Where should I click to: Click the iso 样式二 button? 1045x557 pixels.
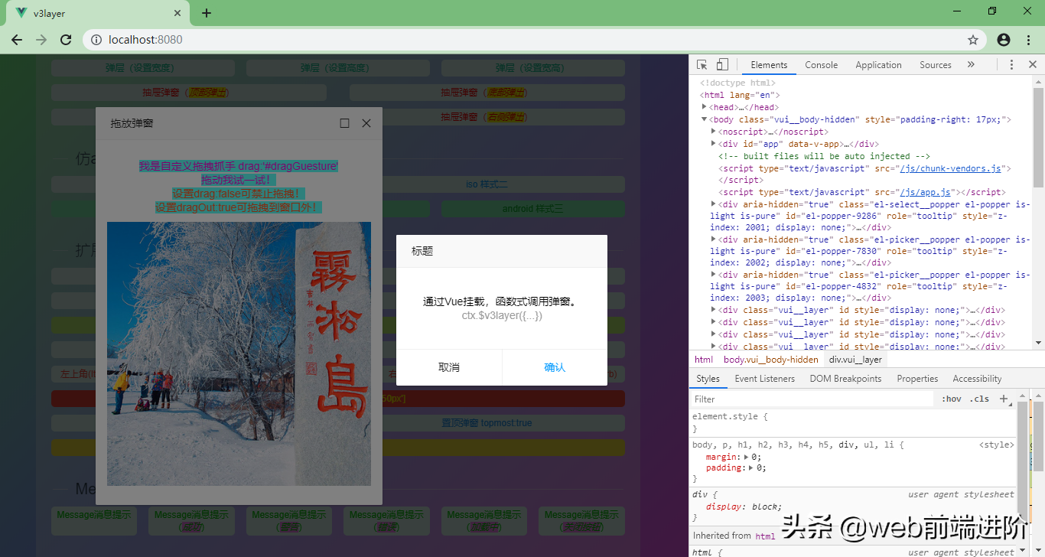point(487,184)
